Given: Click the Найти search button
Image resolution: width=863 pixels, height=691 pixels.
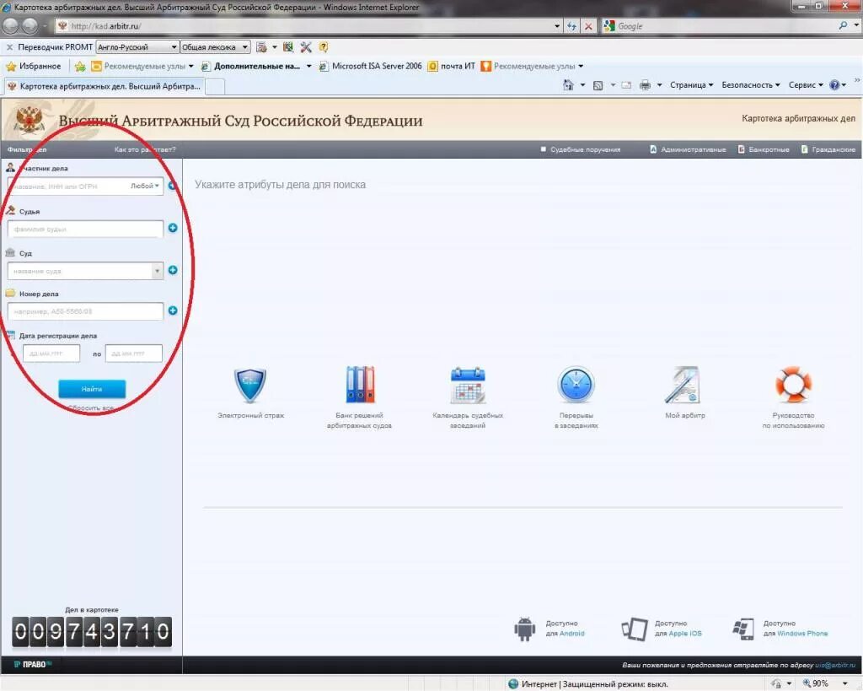Looking at the screenshot, I should (92, 389).
